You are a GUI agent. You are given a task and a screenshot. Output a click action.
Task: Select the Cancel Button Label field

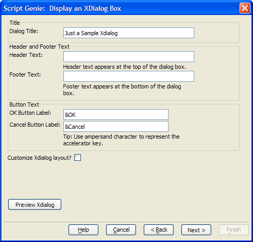coord(116,127)
